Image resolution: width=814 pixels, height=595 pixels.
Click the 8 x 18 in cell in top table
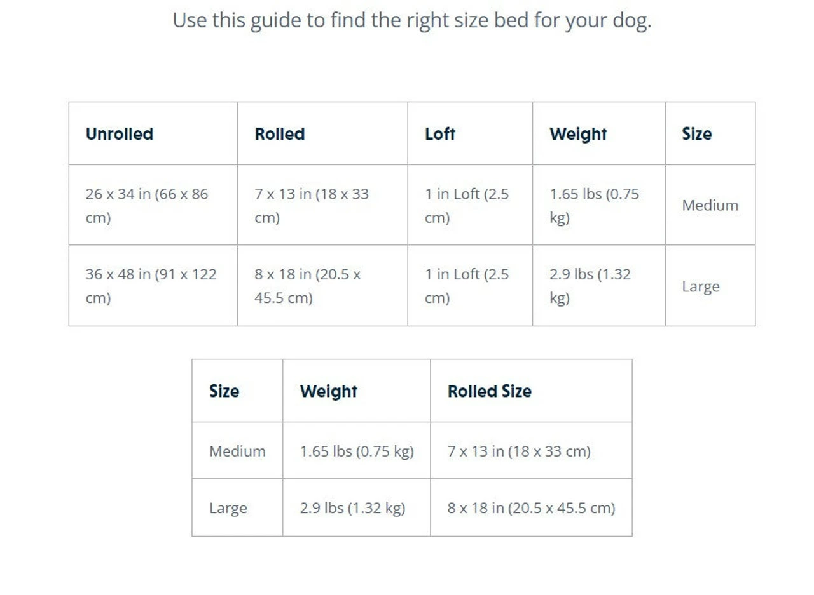click(308, 286)
